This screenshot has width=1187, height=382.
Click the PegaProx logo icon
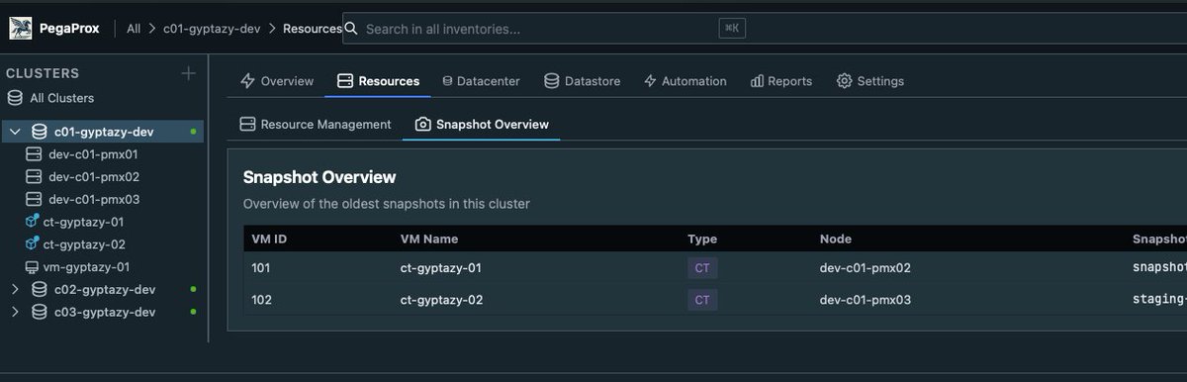pos(21,29)
